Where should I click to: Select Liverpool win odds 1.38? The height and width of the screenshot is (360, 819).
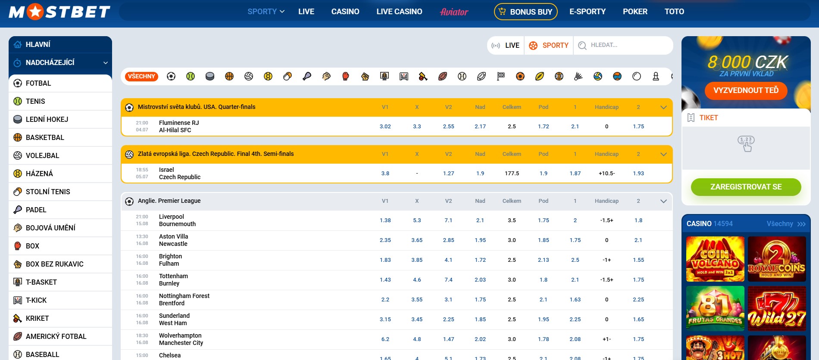[385, 220]
